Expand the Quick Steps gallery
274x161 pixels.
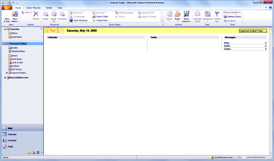tap(162, 21)
